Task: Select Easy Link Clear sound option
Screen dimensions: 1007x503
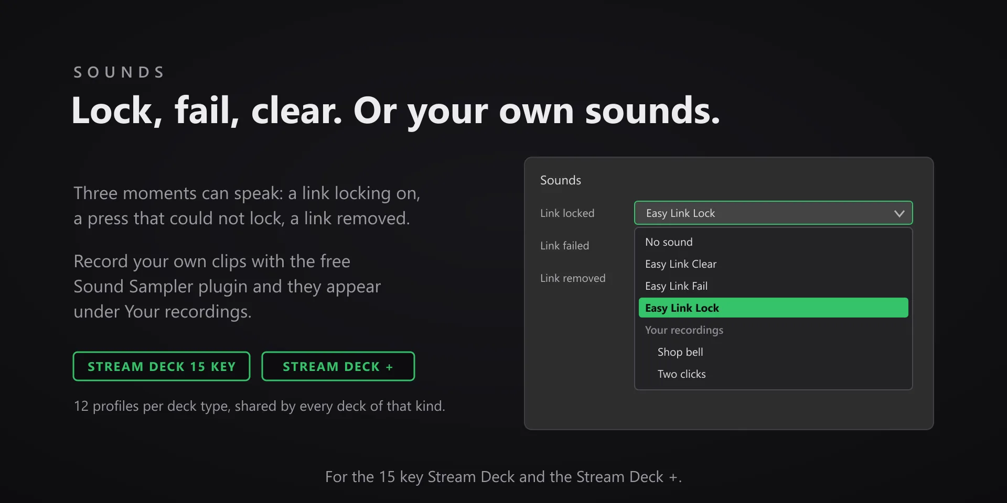Action: click(x=774, y=264)
